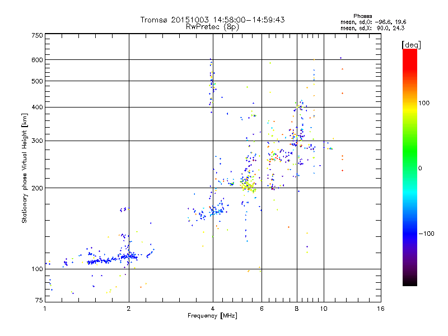
Task: Click the plot title 'Tromsø 20151003 14:58:00-14:59:43'
Action: 212,20
